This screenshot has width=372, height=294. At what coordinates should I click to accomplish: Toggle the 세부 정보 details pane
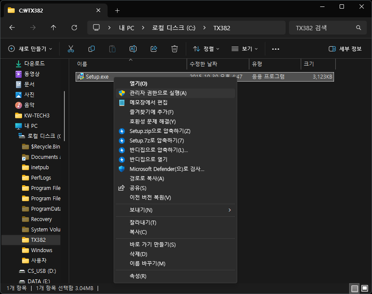point(345,49)
